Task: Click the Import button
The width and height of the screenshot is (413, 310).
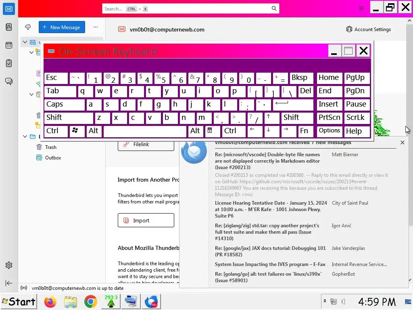Action: pos(146,220)
